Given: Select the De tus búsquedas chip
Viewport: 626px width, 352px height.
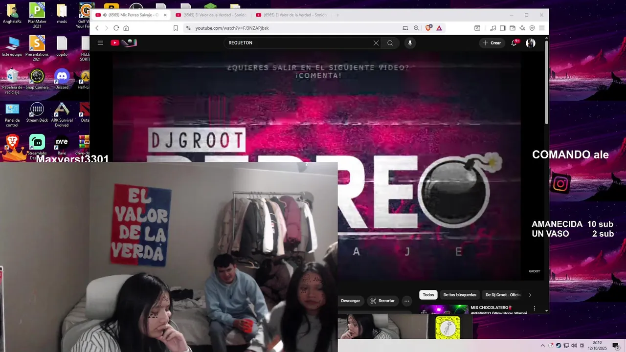Looking at the screenshot, I should click(x=460, y=295).
